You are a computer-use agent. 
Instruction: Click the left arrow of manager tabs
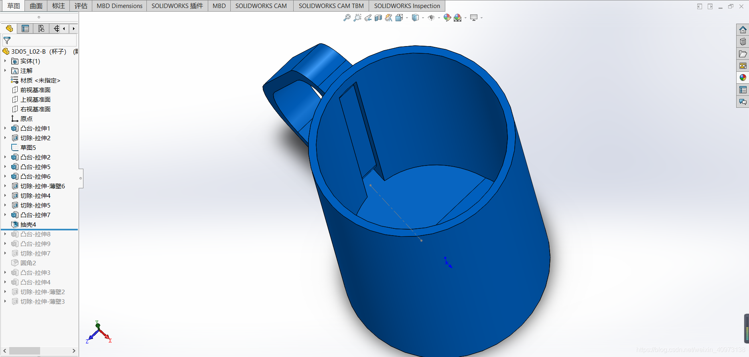click(64, 28)
